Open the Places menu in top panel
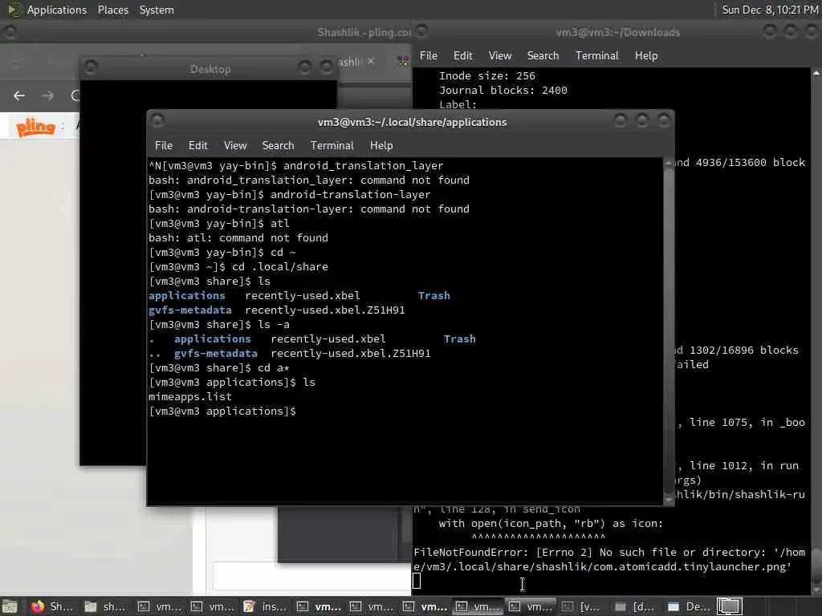The width and height of the screenshot is (822, 616). pyautogui.click(x=112, y=10)
